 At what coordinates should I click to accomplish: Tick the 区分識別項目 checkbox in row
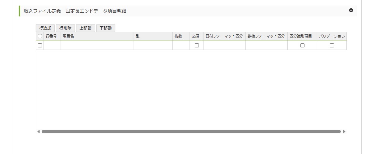302,46
